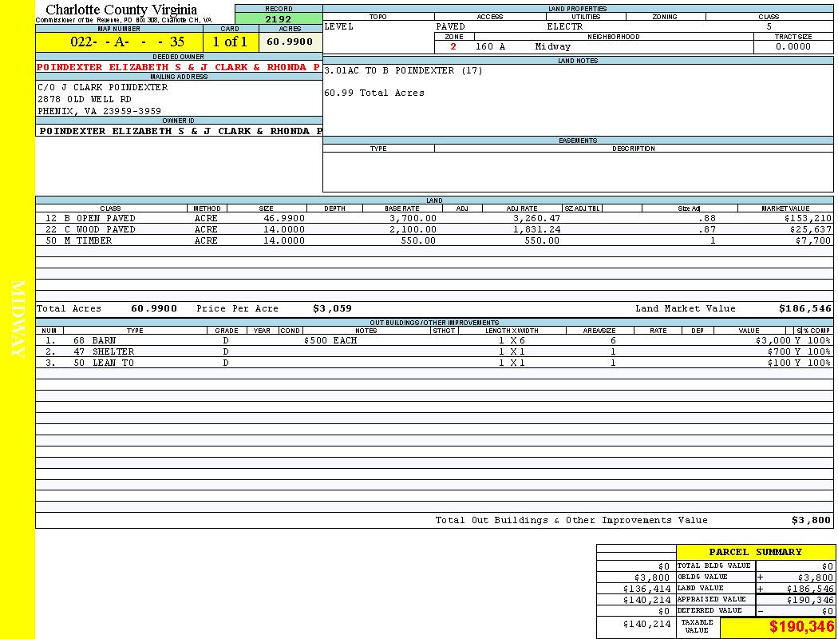Click the yellow PARCEL SUMMARY header
838x639 pixels.
click(x=755, y=552)
